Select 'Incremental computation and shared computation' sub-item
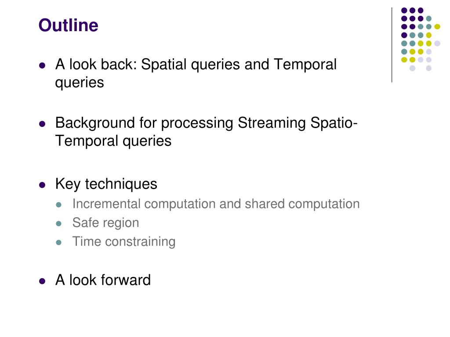The width and height of the screenshot is (450, 337). (216, 204)
